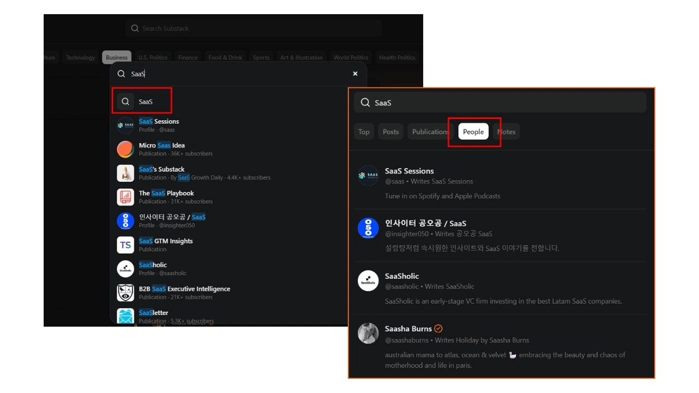Screen dimensions: 699x393
Task: Click the blue 050 avatar in People results
Action: click(x=368, y=228)
